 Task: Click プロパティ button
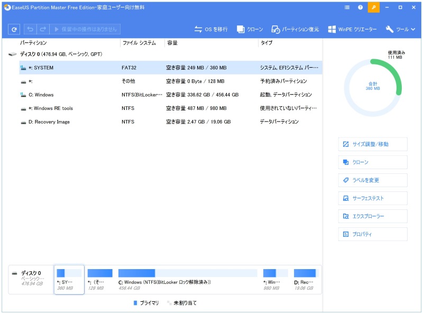(373, 234)
